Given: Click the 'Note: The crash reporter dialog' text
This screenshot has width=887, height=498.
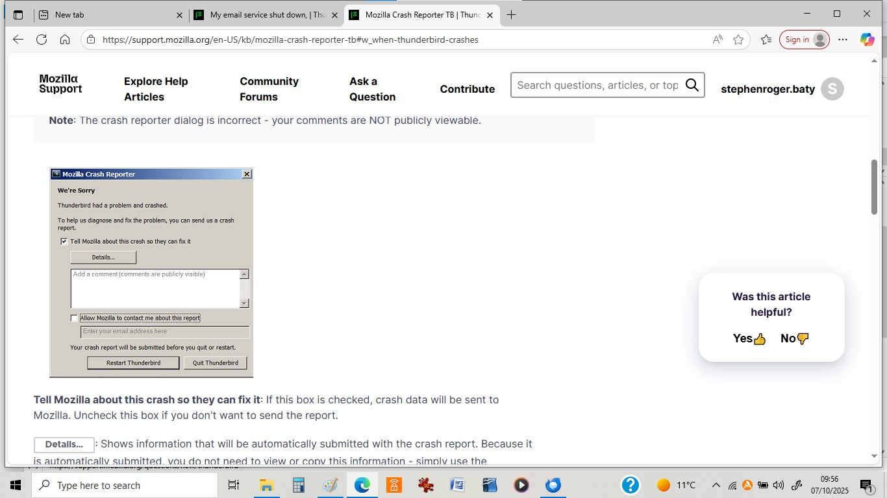Looking at the screenshot, I should coord(265,120).
